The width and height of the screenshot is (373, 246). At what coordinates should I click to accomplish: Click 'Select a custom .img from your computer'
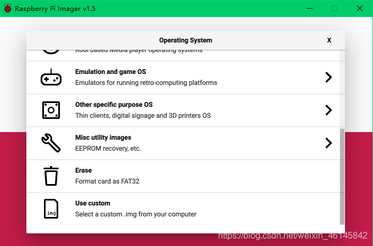pos(136,214)
